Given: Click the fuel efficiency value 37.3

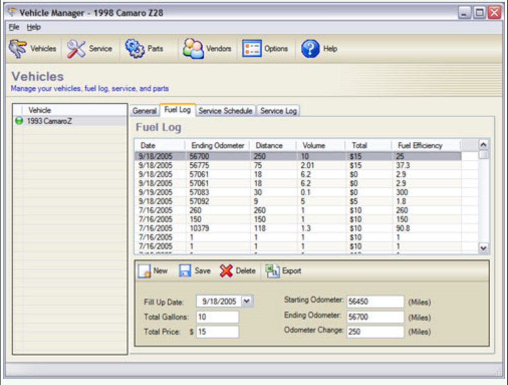Looking at the screenshot, I should [403, 165].
